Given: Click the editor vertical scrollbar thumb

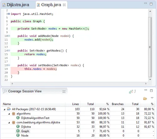Looking at the screenshot, I should tap(150, 47).
